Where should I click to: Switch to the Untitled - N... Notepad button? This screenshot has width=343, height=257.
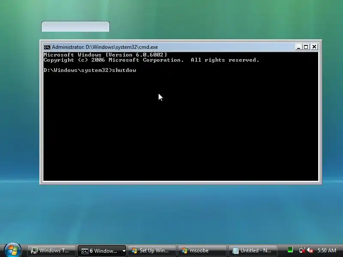253,251
